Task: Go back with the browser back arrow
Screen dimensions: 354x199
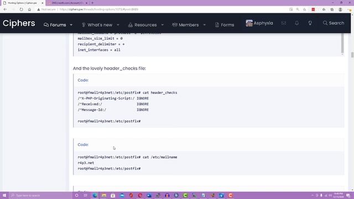Action: click(5, 9)
